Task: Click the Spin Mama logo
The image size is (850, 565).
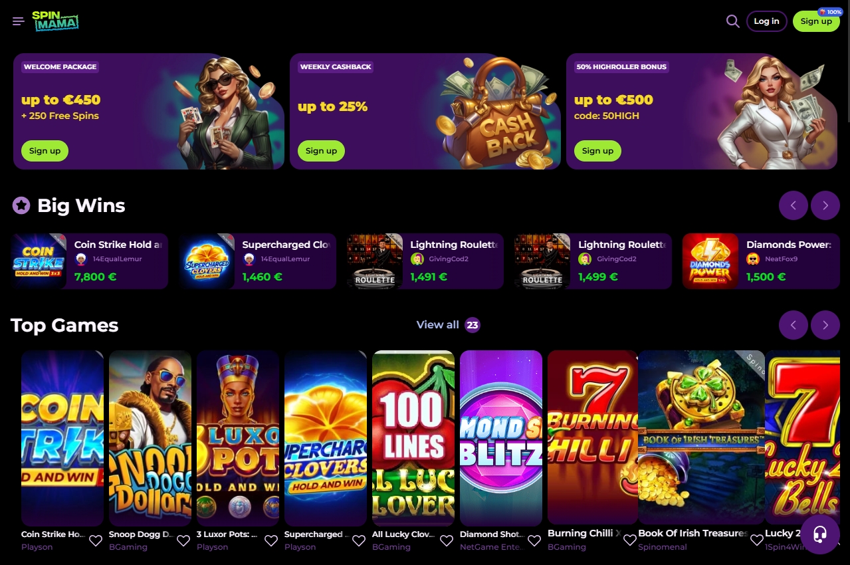Action: [55, 21]
